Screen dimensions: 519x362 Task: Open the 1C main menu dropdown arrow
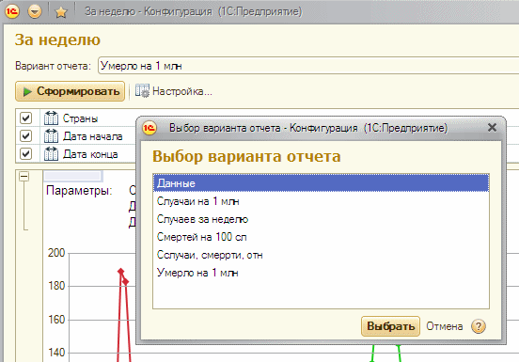tap(35, 12)
